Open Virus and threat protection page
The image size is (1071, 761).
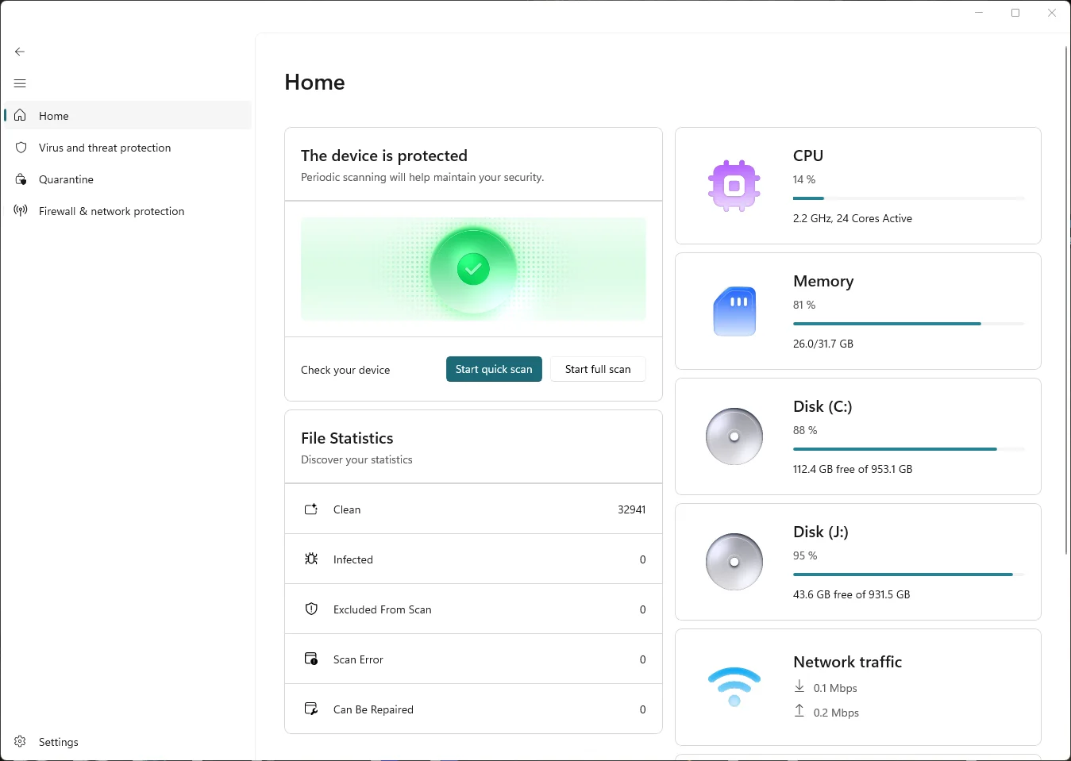coord(129,148)
